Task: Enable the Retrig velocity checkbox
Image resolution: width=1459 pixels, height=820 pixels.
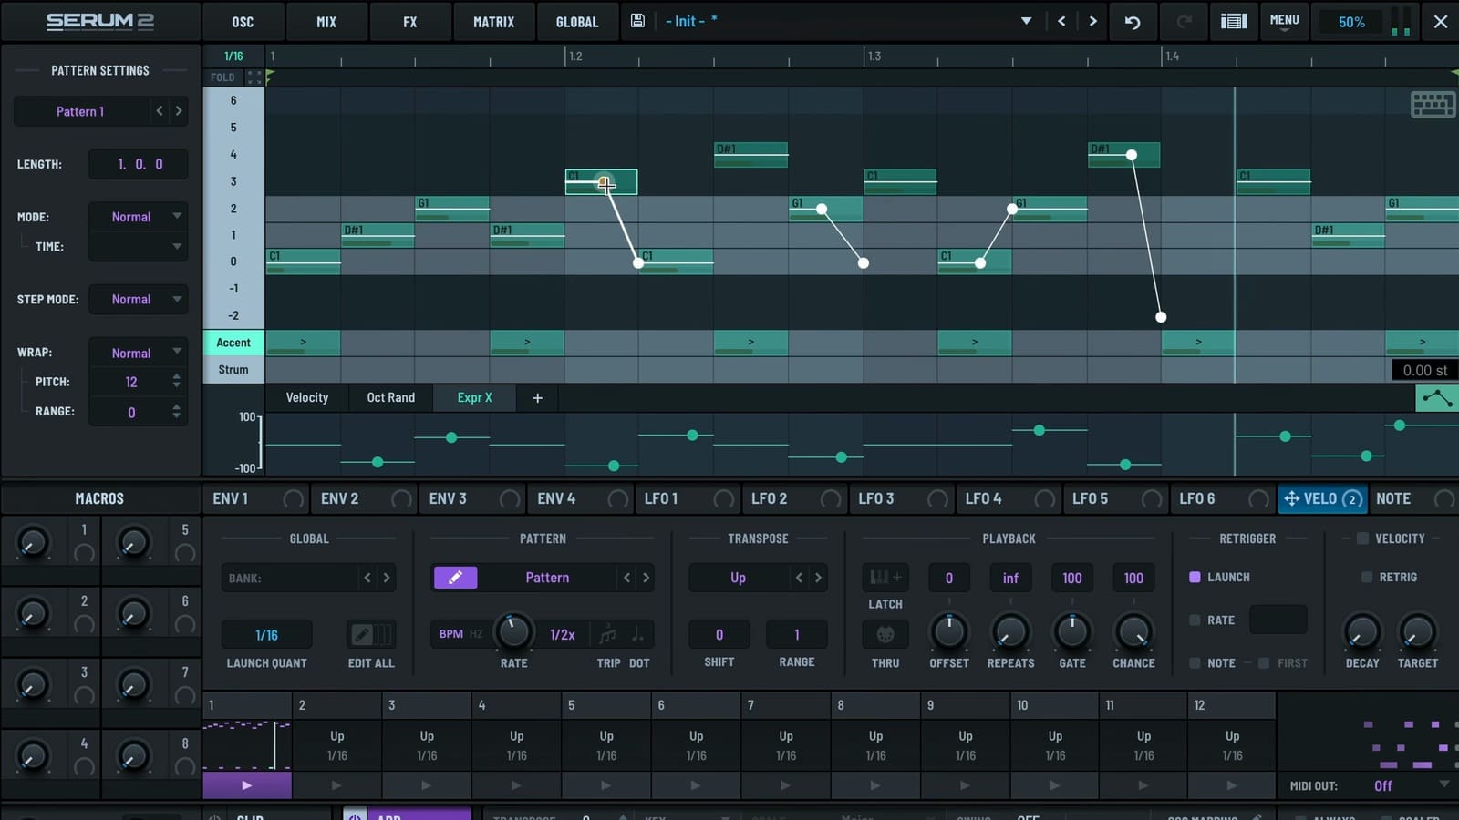Action: (1367, 577)
